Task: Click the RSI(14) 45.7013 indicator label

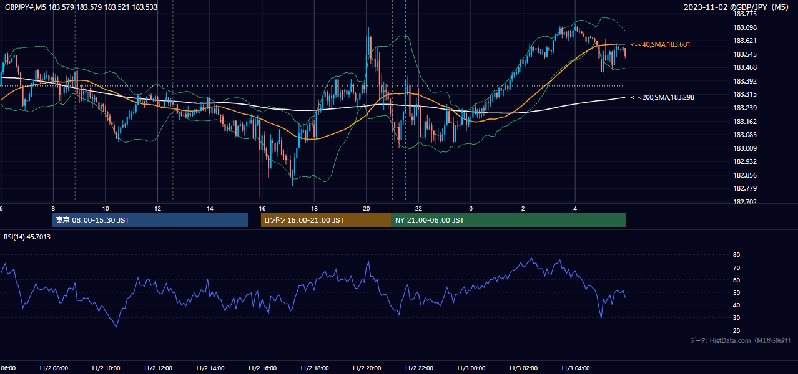Action: 27,237
